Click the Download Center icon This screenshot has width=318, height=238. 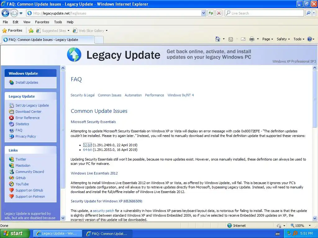pyautogui.click(x=11, y=112)
